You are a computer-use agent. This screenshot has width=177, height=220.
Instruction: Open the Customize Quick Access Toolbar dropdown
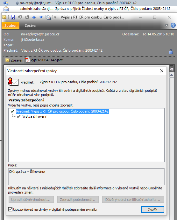[x=55, y=18]
